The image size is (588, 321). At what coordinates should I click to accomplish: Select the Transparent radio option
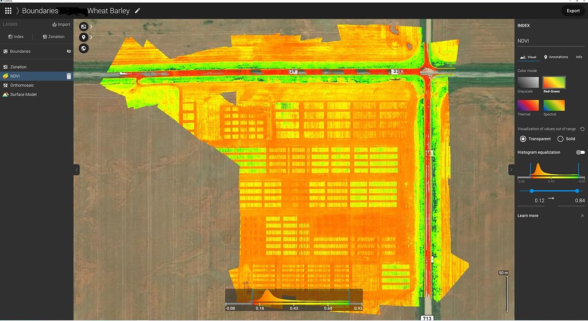[523, 139]
